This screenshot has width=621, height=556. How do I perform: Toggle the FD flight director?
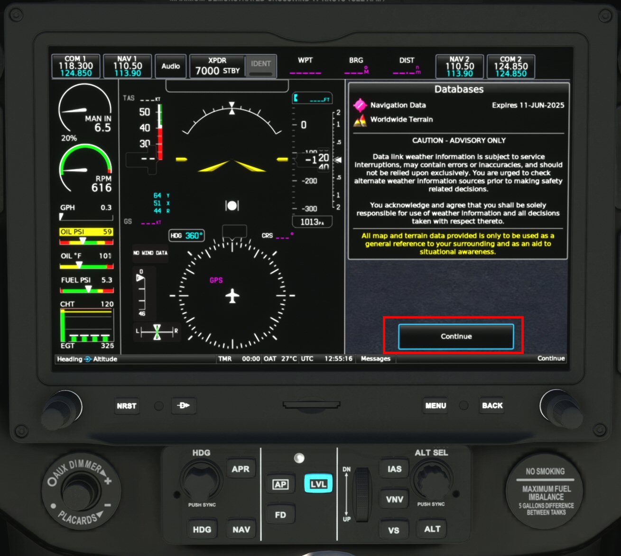(280, 515)
